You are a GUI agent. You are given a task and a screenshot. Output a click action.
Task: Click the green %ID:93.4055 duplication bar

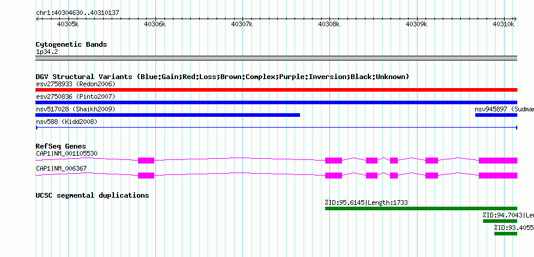pyautogui.click(x=506, y=234)
